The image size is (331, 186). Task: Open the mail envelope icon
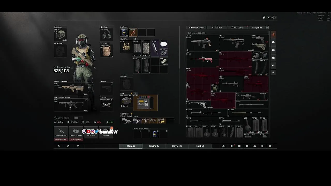click(247, 146)
